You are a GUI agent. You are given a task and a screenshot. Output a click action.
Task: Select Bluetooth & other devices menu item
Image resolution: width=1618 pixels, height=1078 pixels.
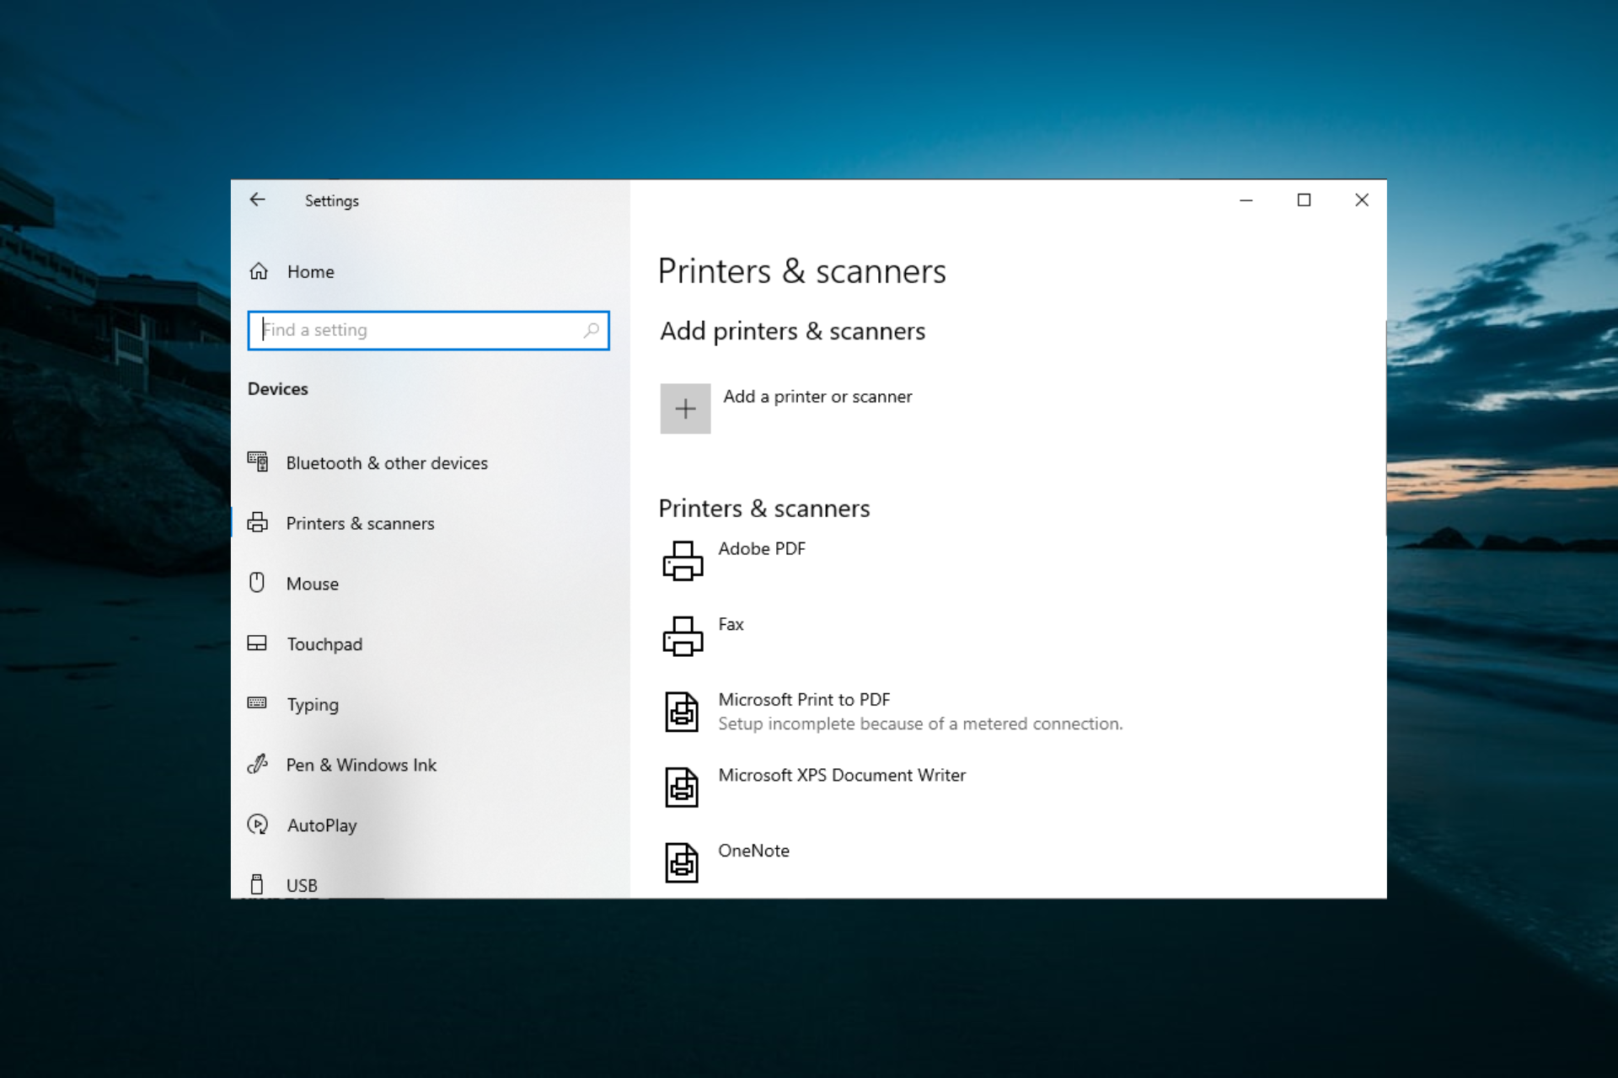click(387, 462)
